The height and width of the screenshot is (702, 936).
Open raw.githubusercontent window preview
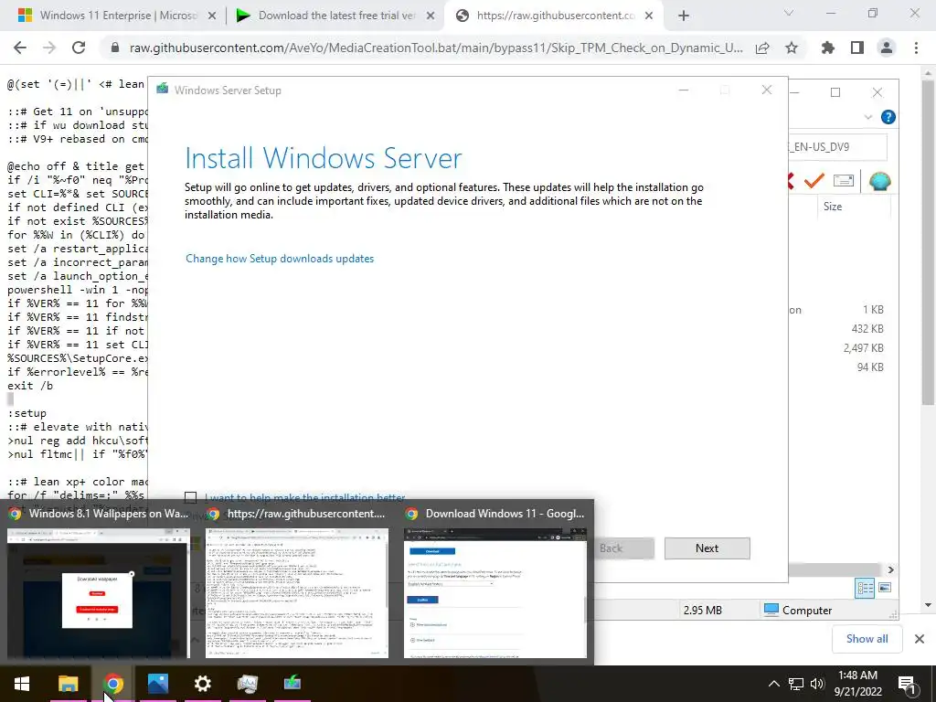point(297,592)
